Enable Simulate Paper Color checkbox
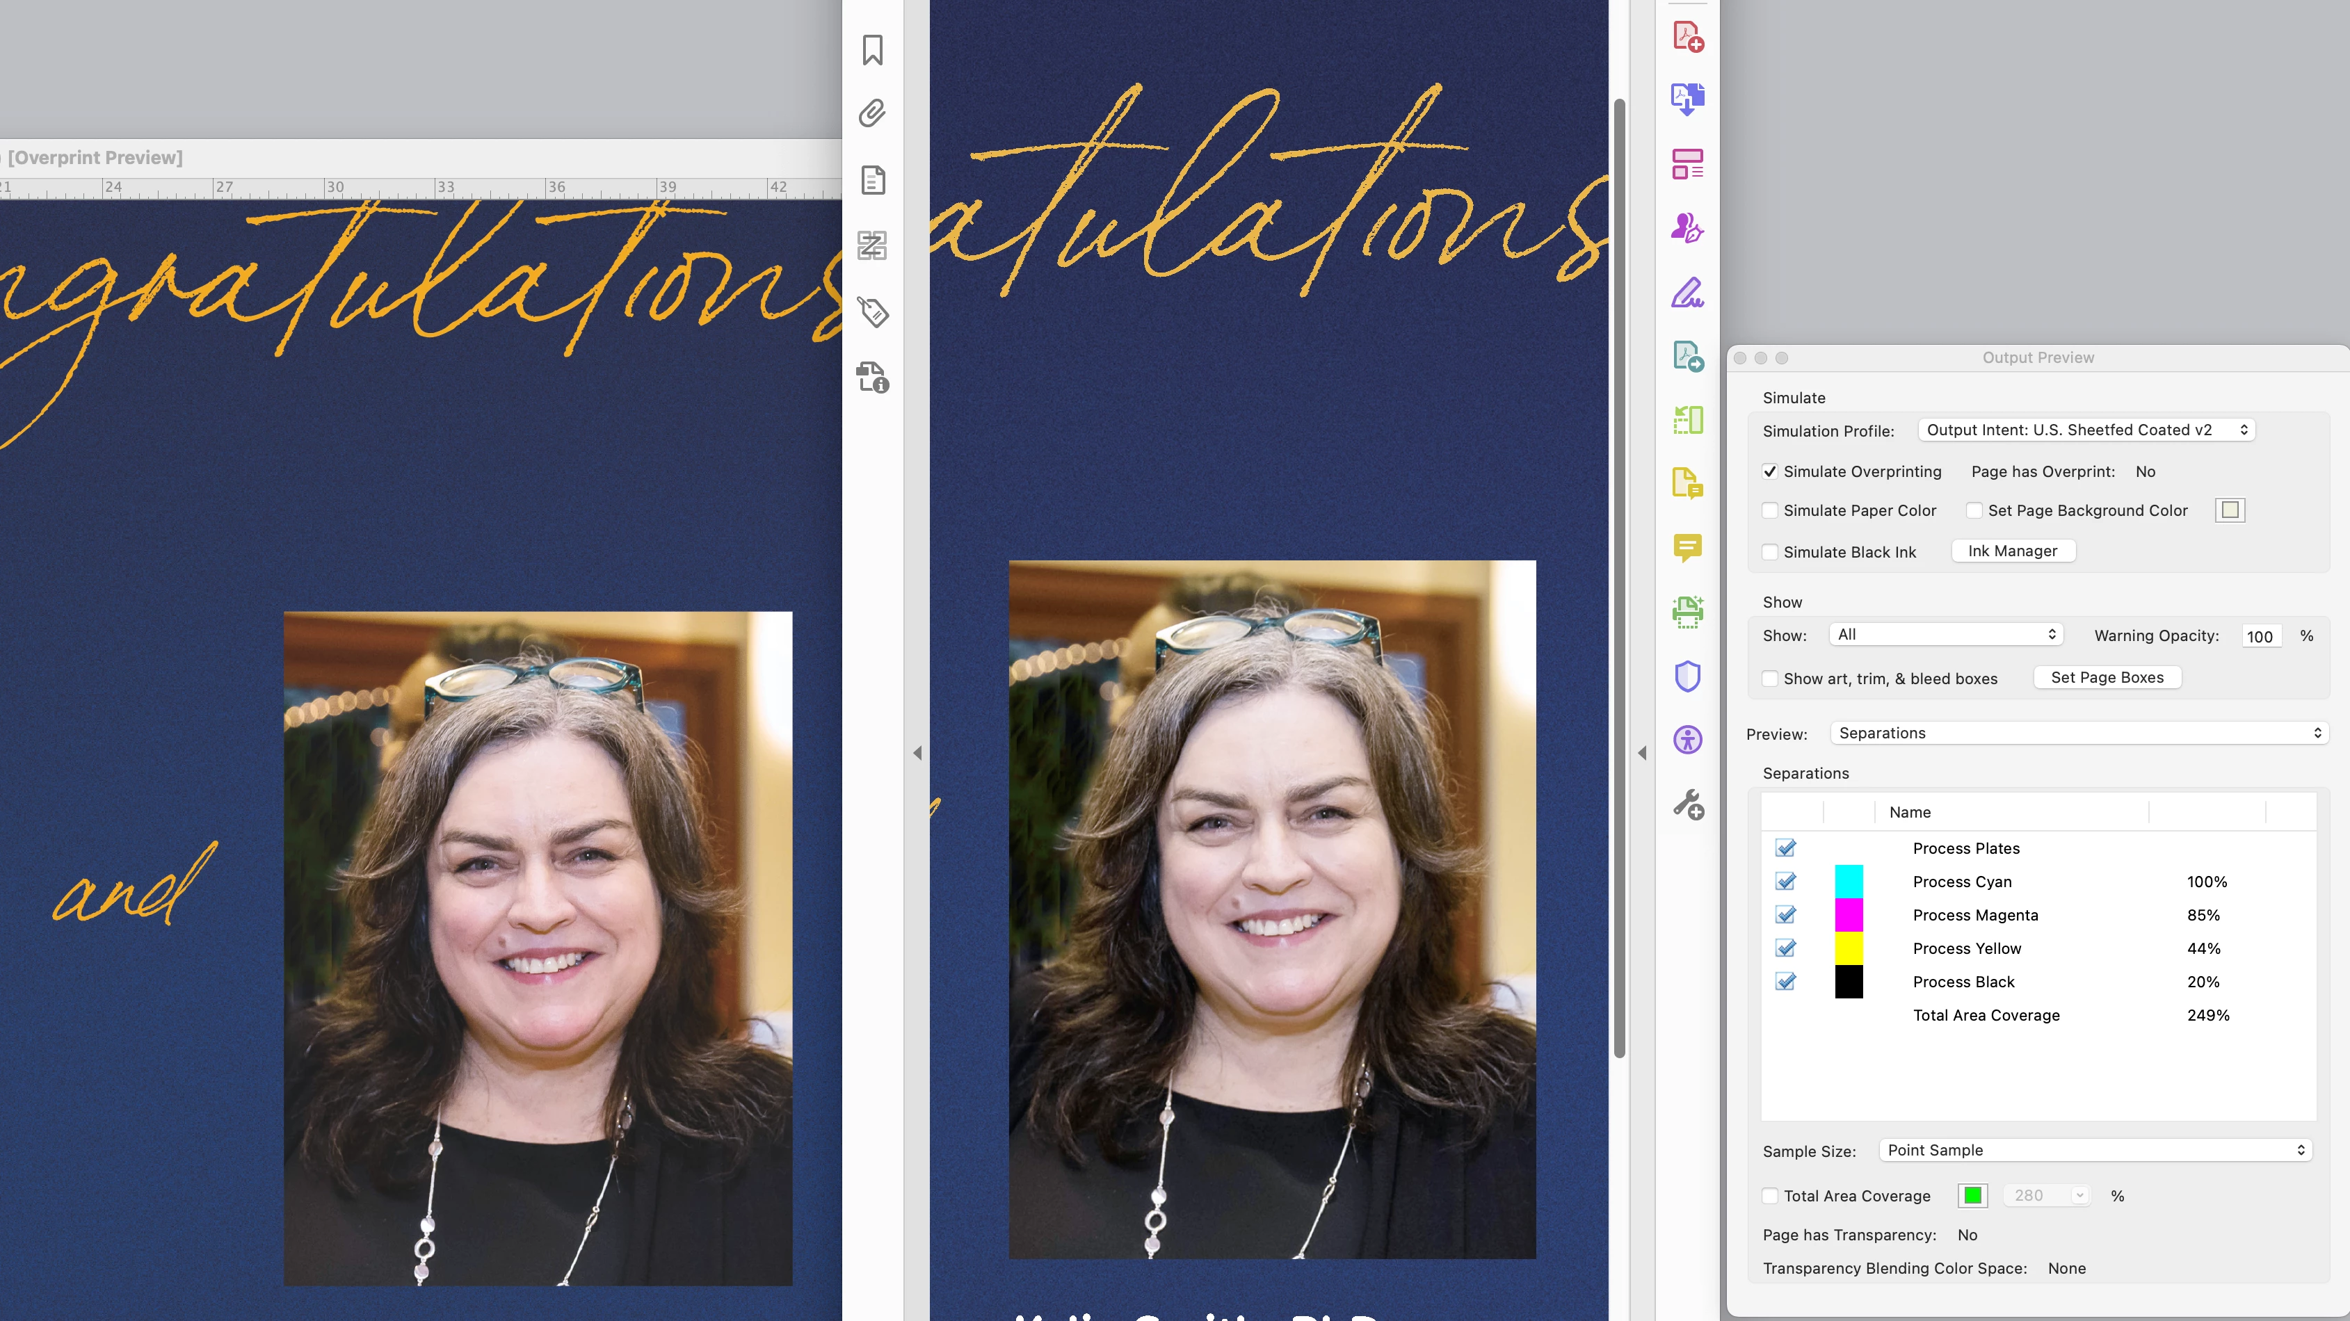This screenshot has height=1321, width=2350. coord(1770,511)
